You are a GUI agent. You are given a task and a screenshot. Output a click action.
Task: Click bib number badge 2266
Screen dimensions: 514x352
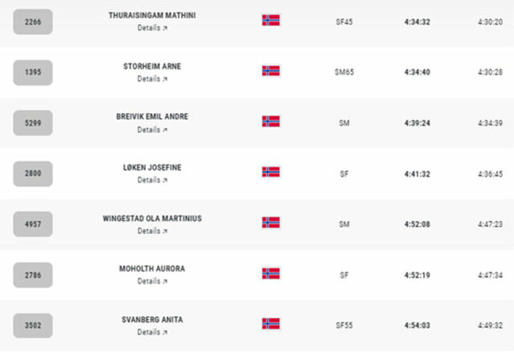tap(33, 22)
